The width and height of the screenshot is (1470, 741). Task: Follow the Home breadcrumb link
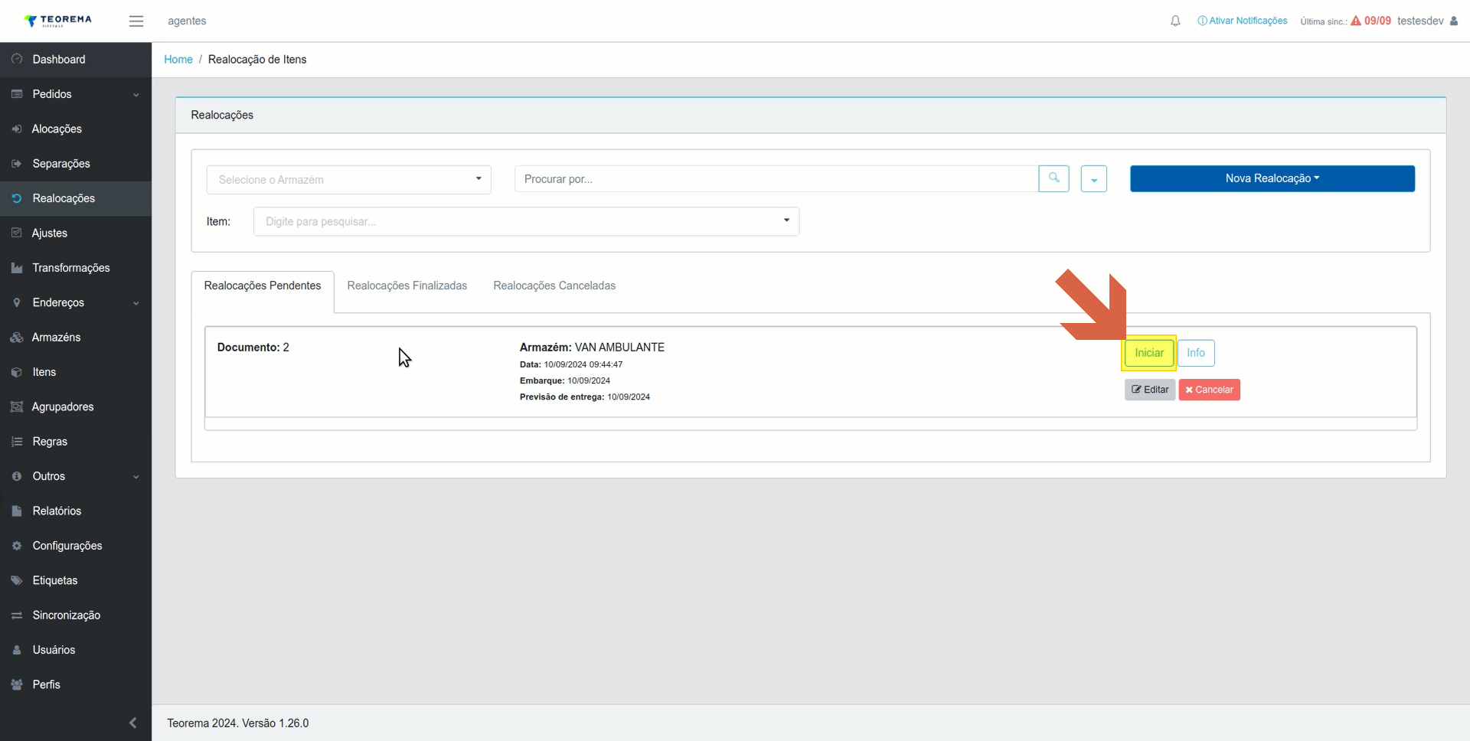click(x=178, y=59)
